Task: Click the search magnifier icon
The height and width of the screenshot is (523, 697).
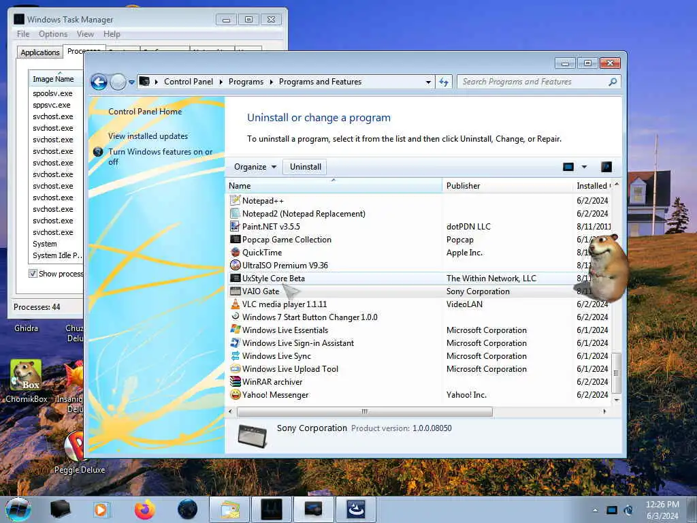Action: coord(613,82)
